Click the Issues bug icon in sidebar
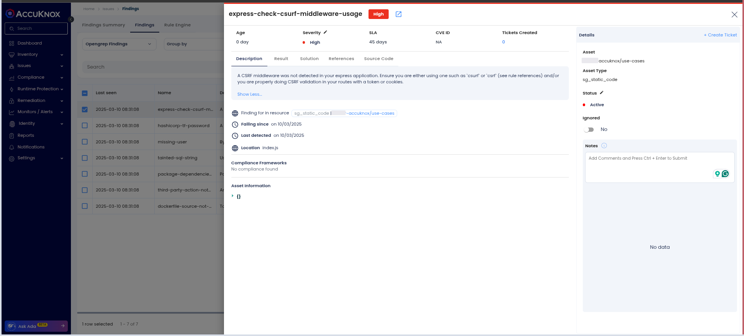This screenshot has height=336, width=744. tap(12, 66)
